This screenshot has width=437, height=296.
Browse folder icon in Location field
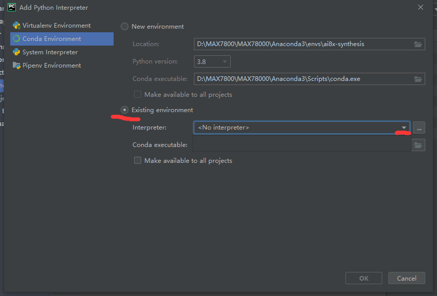click(x=418, y=44)
